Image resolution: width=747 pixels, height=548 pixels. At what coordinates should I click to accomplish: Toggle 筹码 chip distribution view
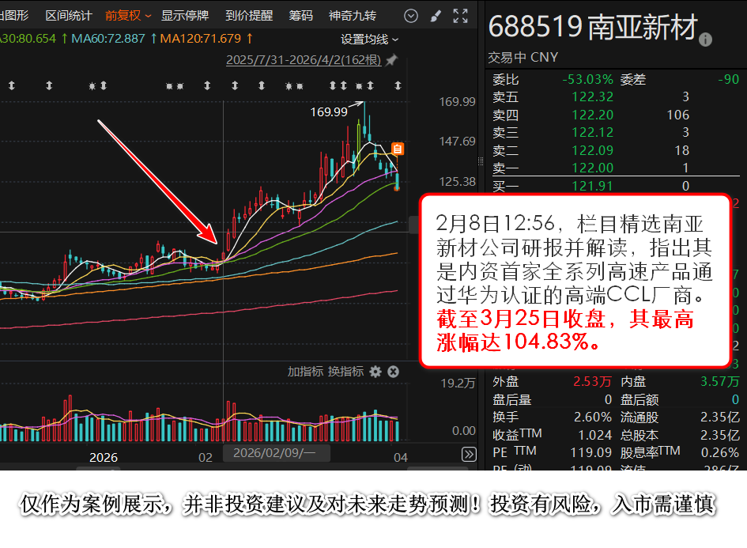300,16
